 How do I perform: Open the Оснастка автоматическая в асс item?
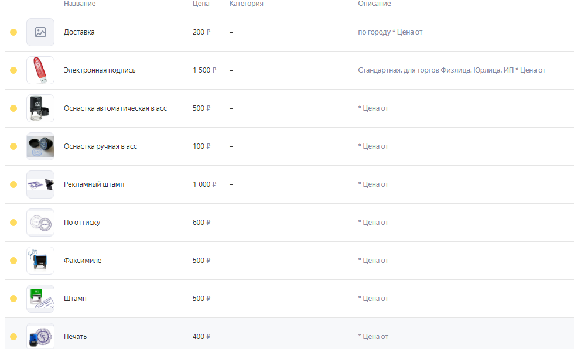click(115, 108)
